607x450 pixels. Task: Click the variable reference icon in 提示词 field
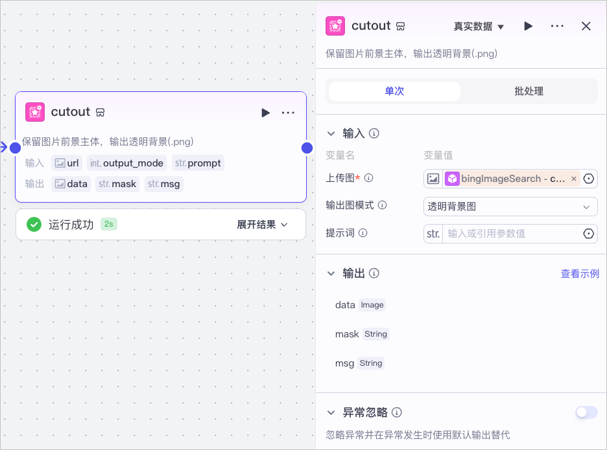[x=588, y=234]
